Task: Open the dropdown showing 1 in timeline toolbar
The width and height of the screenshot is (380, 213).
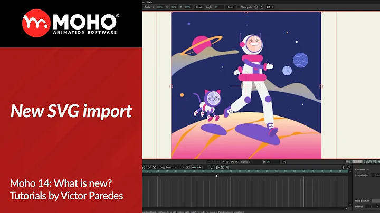Action: click(x=181, y=167)
